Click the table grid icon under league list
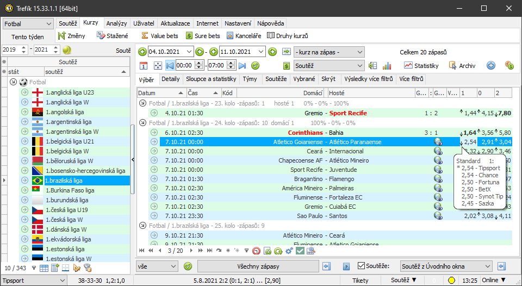The height and width of the screenshot is (286, 522). (x=44, y=268)
